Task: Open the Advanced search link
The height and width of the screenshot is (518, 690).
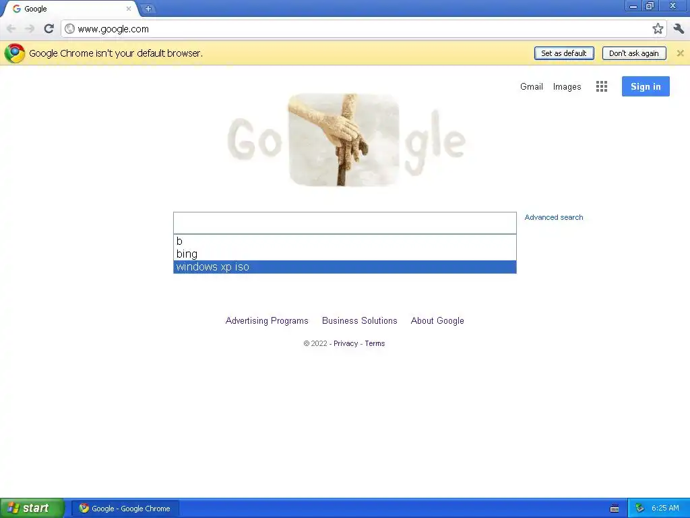Action: (553, 217)
